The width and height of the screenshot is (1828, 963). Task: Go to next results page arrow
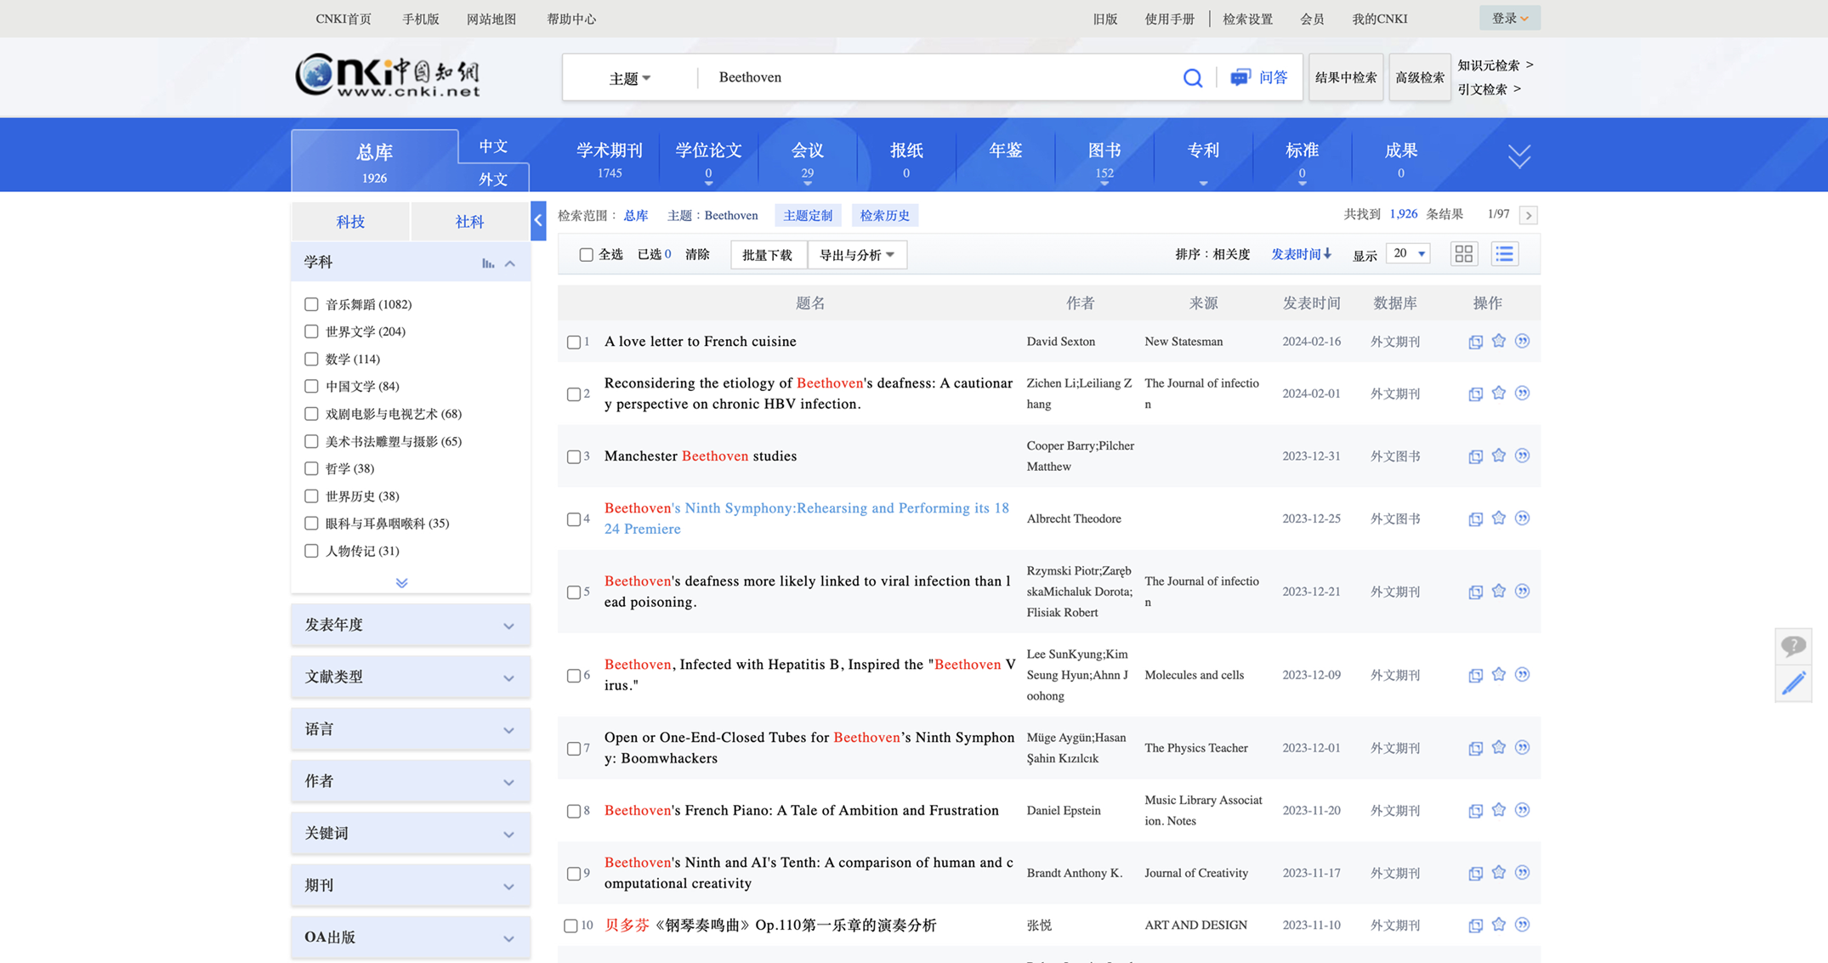coord(1529,215)
